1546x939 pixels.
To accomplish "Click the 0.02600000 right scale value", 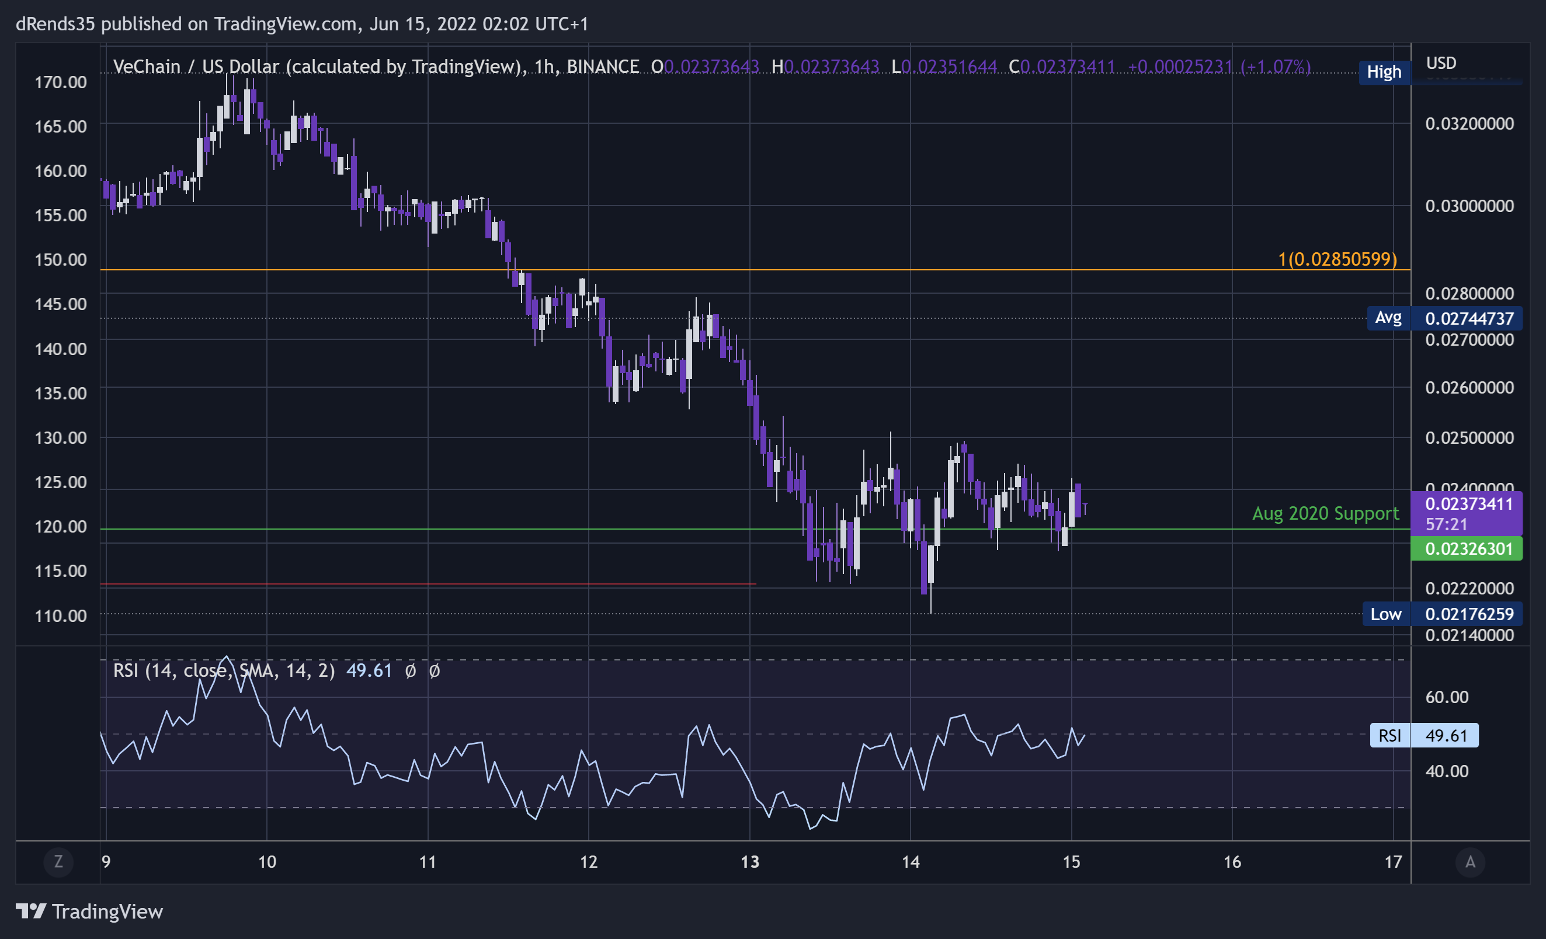I will coord(1469,387).
